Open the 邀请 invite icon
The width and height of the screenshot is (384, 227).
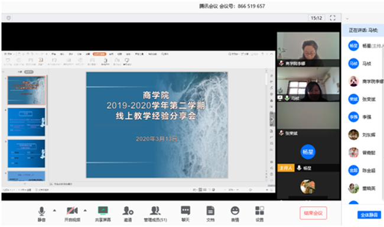(128, 214)
